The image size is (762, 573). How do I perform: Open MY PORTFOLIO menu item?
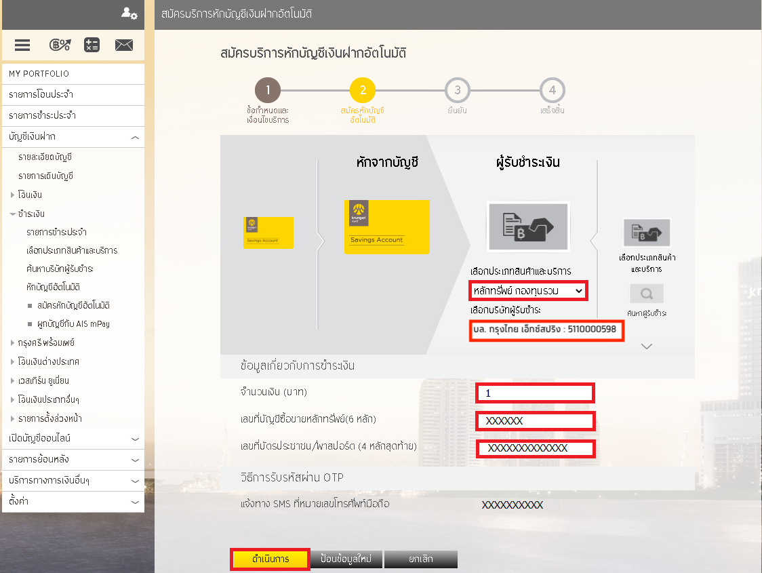pos(73,74)
